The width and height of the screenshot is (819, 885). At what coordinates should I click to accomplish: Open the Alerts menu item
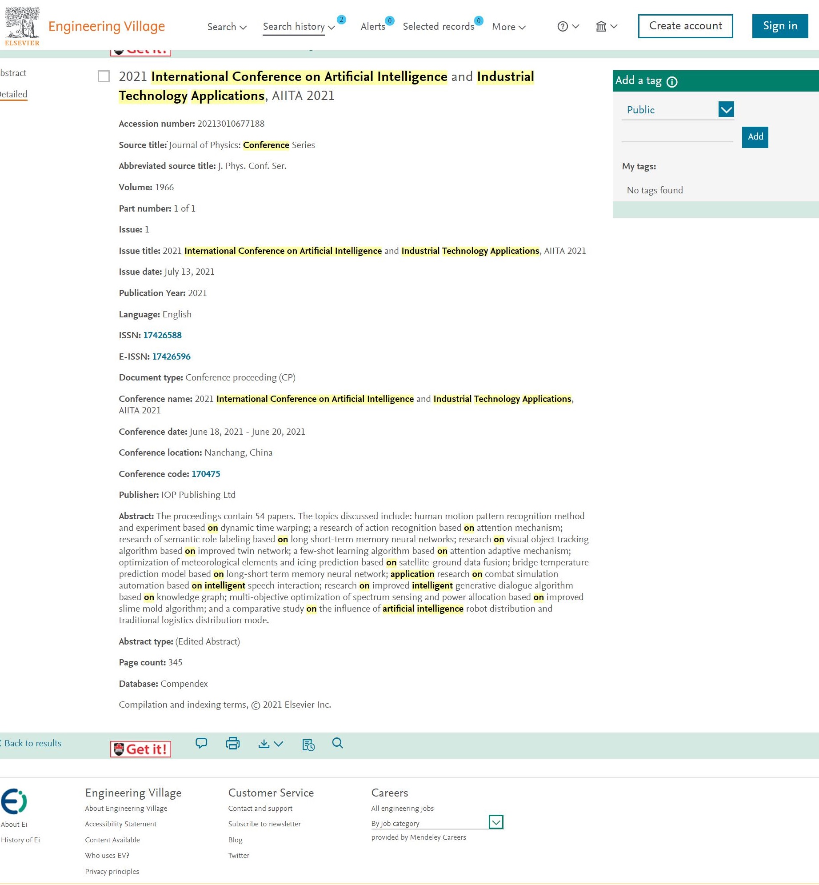(373, 27)
